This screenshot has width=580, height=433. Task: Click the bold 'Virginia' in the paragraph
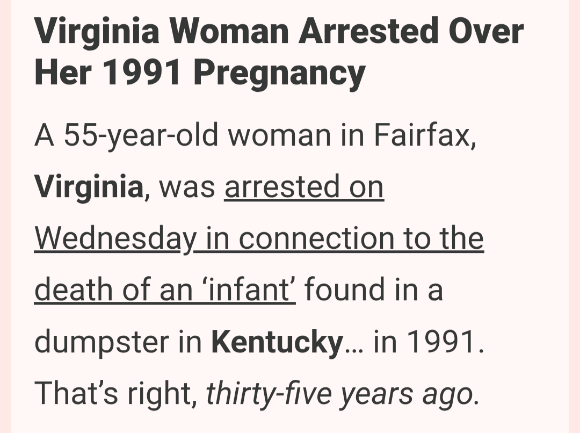(89, 187)
